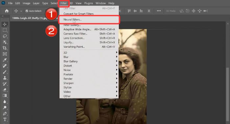
Task: Expand the Blur submenu
Action: tap(89, 57)
